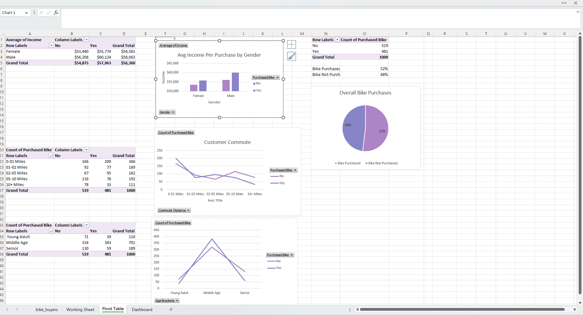Image resolution: width=583 pixels, height=315 pixels.
Task: Add a new worksheet with the plus icon
Action: point(171,309)
